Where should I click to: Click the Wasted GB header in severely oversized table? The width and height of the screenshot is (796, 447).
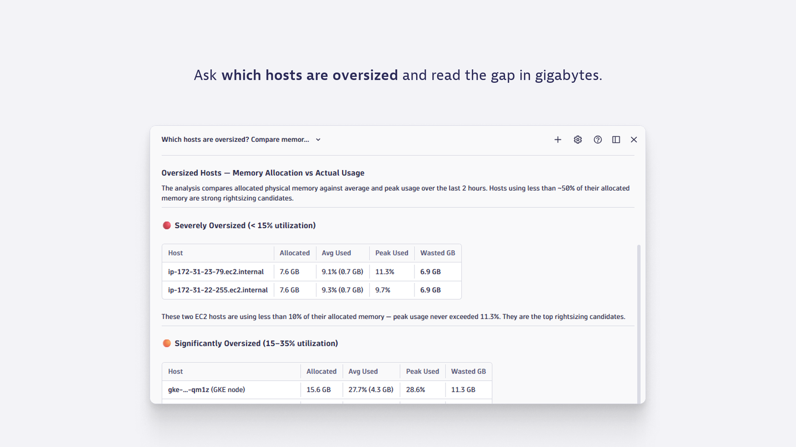click(x=437, y=253)
